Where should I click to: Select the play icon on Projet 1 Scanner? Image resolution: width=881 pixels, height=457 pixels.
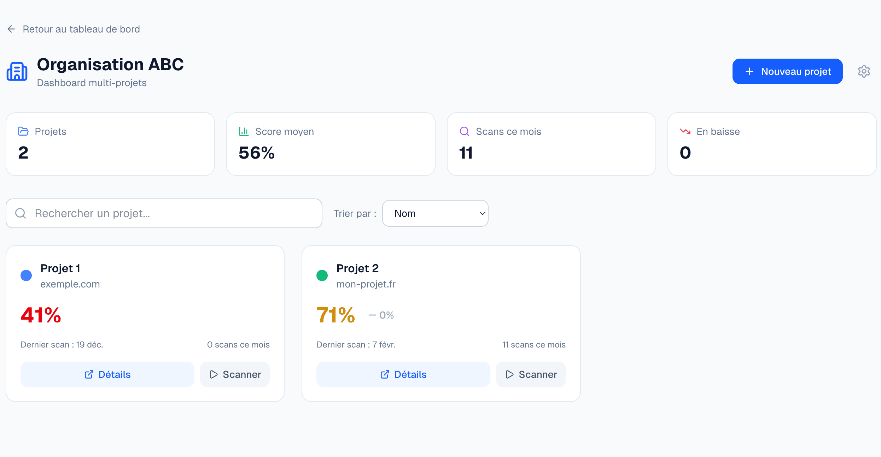(214, 374)
